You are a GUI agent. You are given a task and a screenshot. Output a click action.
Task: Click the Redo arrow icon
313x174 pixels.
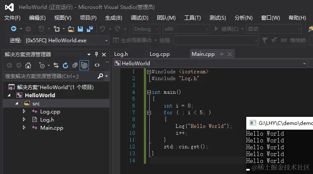[118, 29]
